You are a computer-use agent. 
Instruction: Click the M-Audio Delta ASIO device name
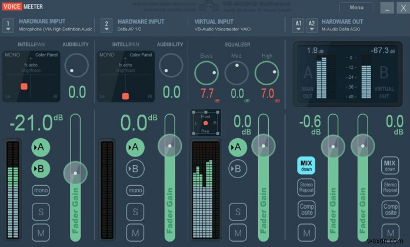pyautogui.click(x=341, y=29)
